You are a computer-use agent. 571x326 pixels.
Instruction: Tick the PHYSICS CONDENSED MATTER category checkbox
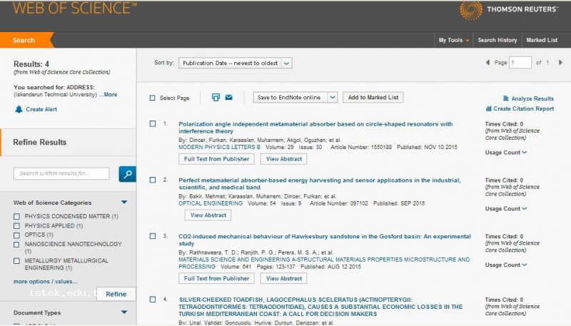click(17, 216)
